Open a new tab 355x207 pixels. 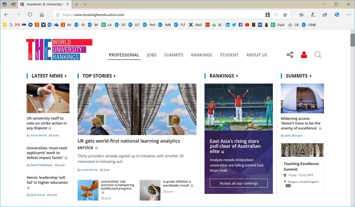tap(77, 4)
